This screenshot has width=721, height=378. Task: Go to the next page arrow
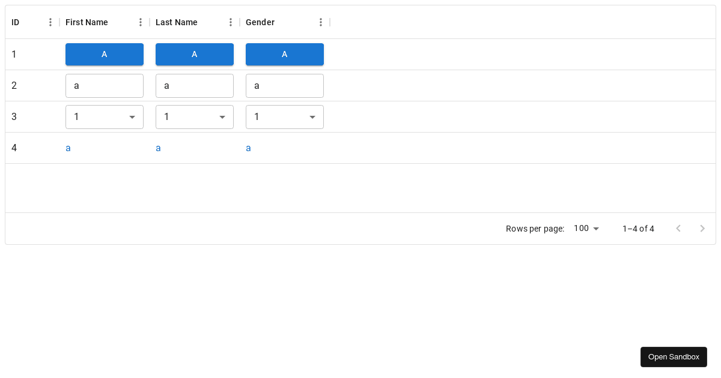(702, 229)
